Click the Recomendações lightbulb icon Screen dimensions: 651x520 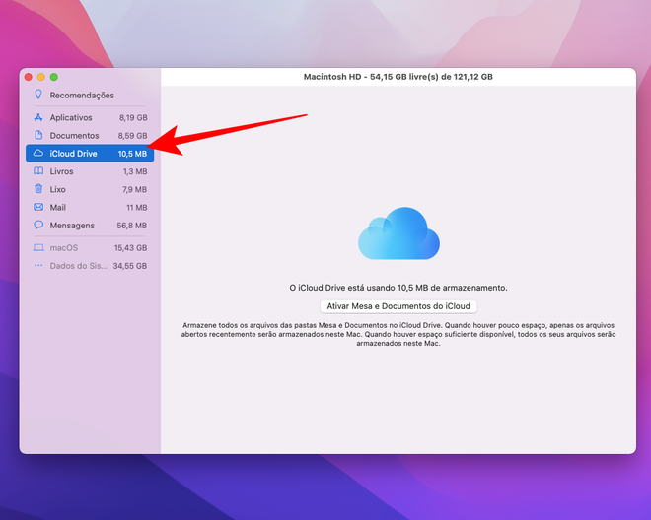coord(38,95)
